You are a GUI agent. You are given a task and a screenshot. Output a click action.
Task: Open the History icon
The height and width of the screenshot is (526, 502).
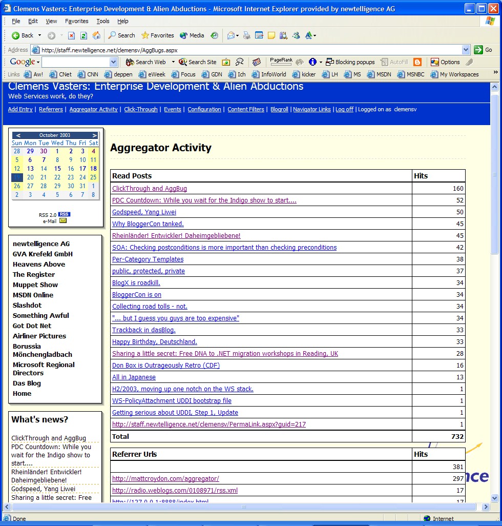tap(215, 35)
